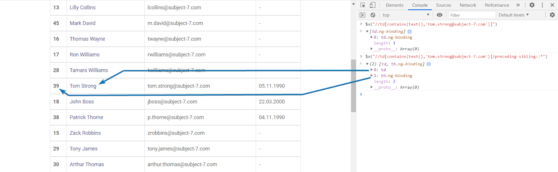Toggle the live expression eye icon
The width and height of the screenshot is (558, 172).
point(439,15)
